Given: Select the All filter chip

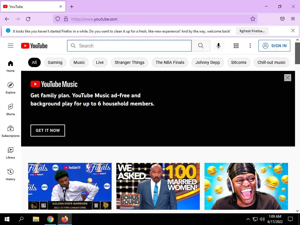Looking at the screenshot, I should (35, 62).
